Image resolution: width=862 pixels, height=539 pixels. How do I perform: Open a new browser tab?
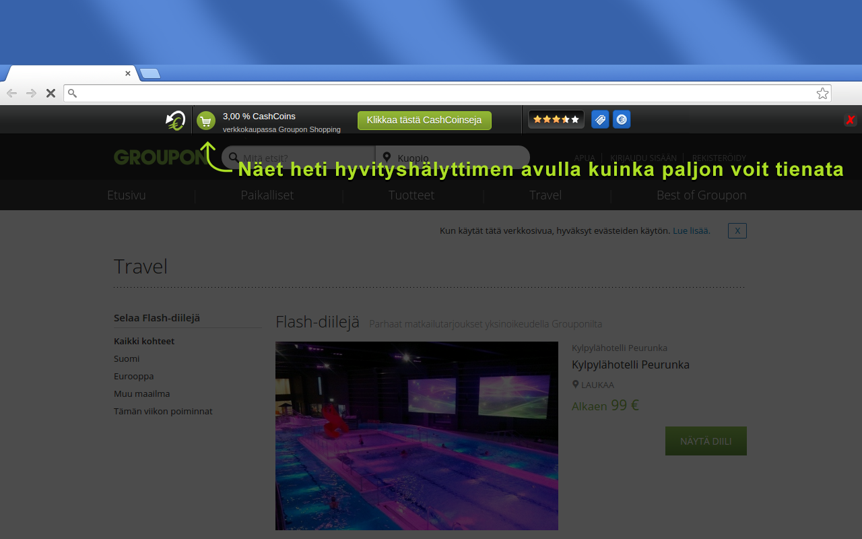coord(150,73)
